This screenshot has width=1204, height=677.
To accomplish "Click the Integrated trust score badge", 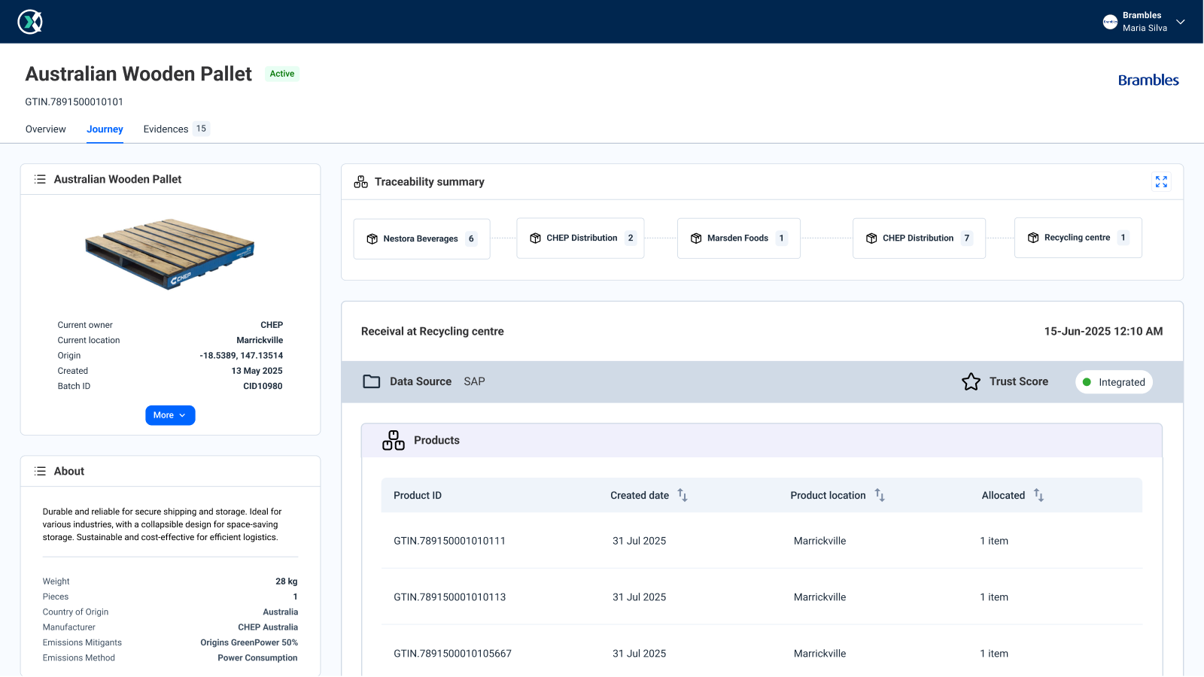I will (1114, 382).
